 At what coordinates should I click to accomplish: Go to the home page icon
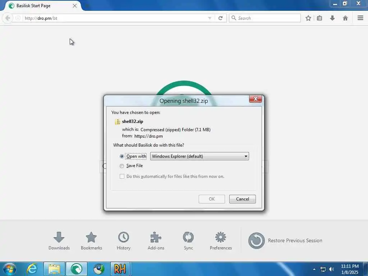pos(345,18)
